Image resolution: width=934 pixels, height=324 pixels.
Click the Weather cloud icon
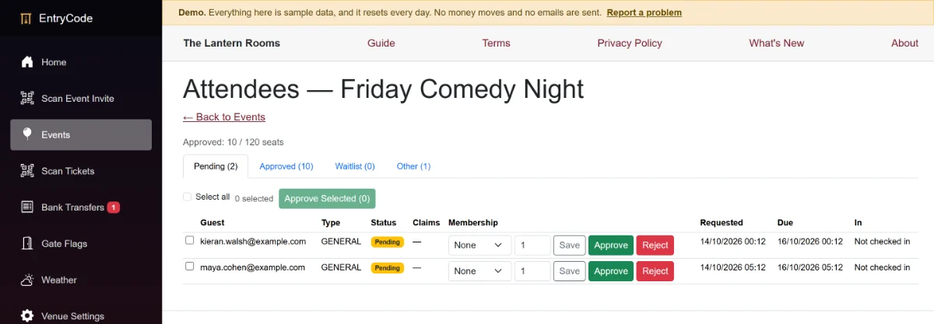click(x=27, y=280)
